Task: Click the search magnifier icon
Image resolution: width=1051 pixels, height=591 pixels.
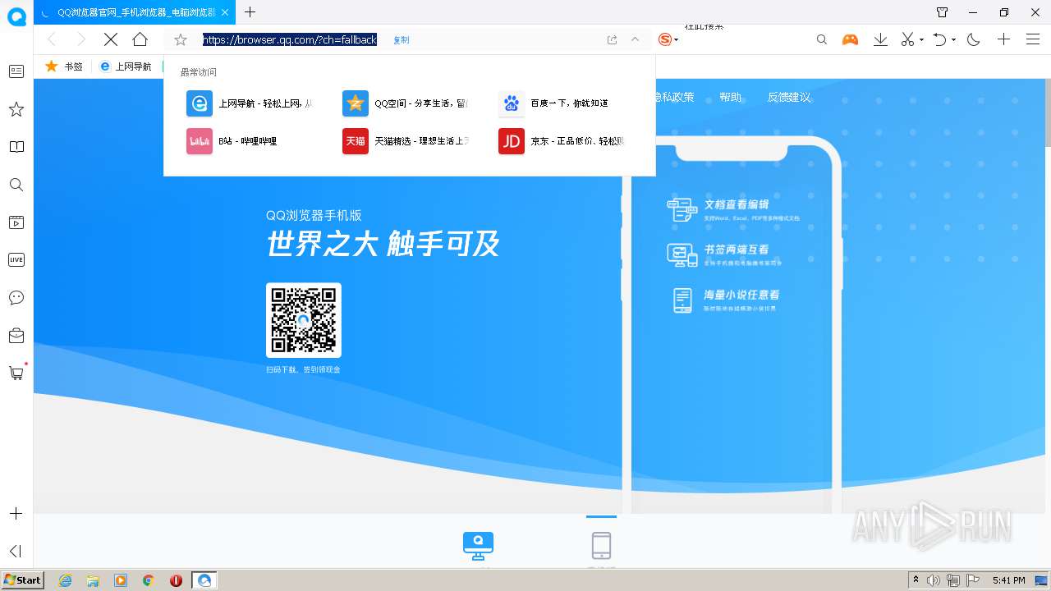Action: pos(821,39)
